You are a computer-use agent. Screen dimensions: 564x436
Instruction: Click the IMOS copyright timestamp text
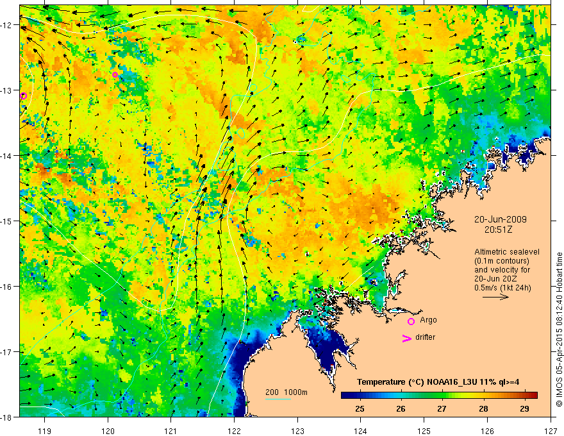tap(559, 330)
